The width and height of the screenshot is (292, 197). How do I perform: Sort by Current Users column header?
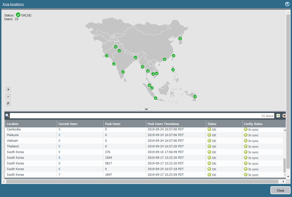[68, 124]
